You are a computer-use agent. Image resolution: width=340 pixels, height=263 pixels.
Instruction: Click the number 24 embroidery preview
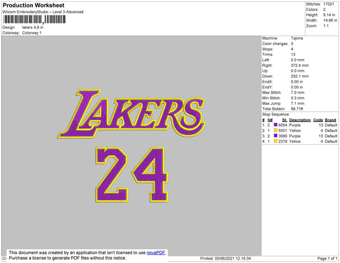pos(132,175)
